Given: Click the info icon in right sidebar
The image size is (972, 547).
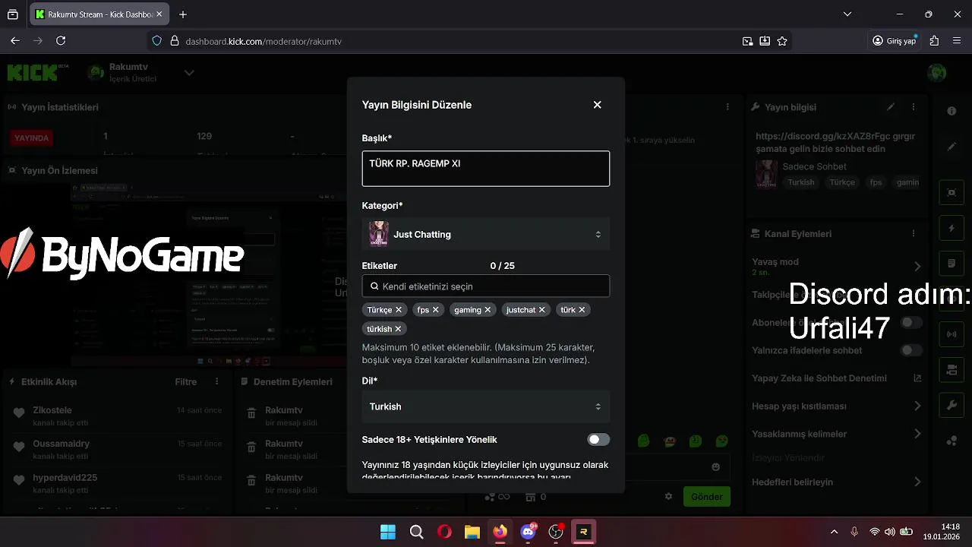Looking at the screenshot, I should point(951,111).
